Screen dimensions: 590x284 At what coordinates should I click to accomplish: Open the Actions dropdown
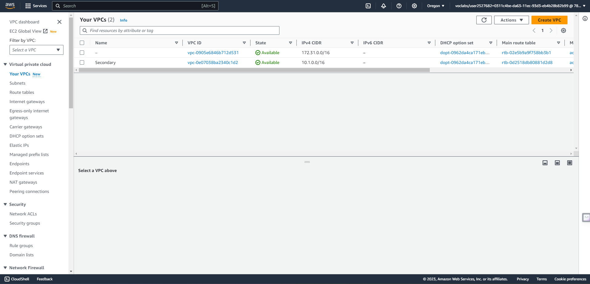(x=511, y=20)
